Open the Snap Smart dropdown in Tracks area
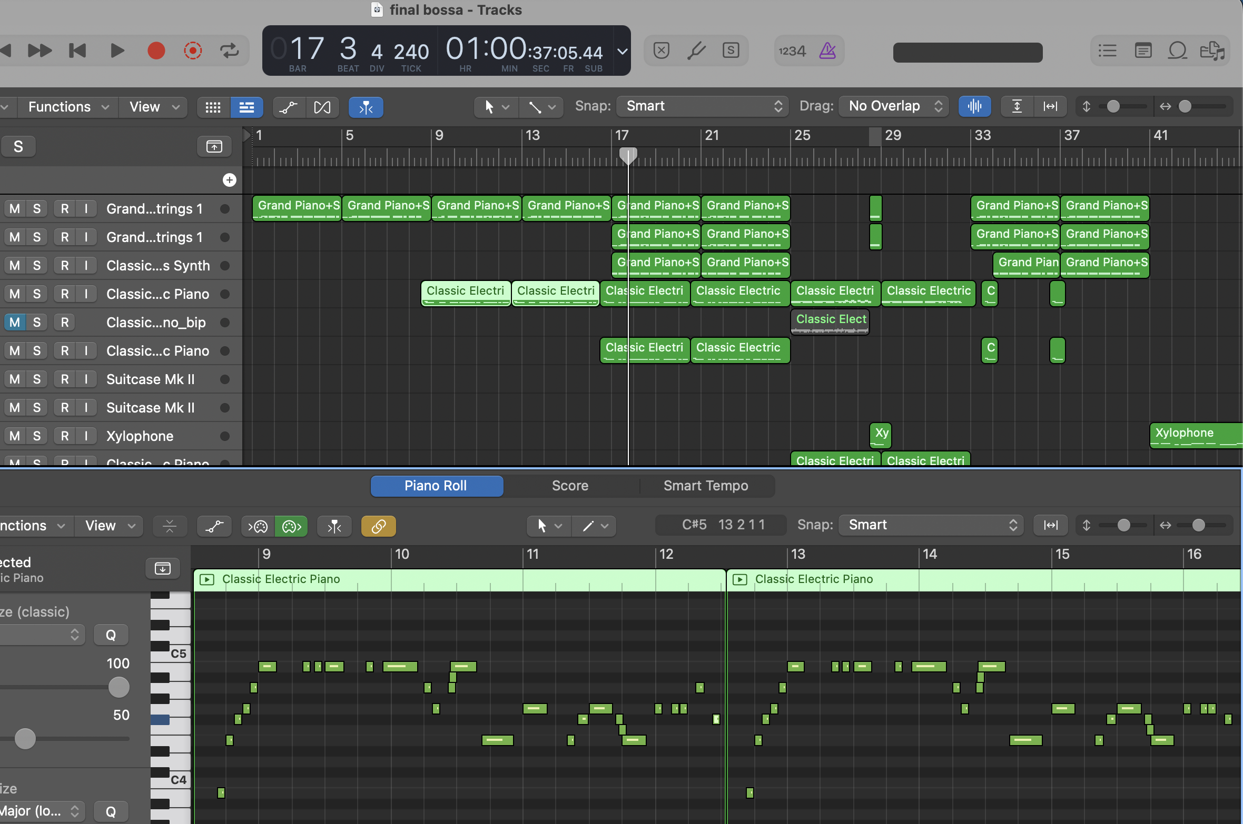The height and width of the screenshot is (824, 1243). 703,106
